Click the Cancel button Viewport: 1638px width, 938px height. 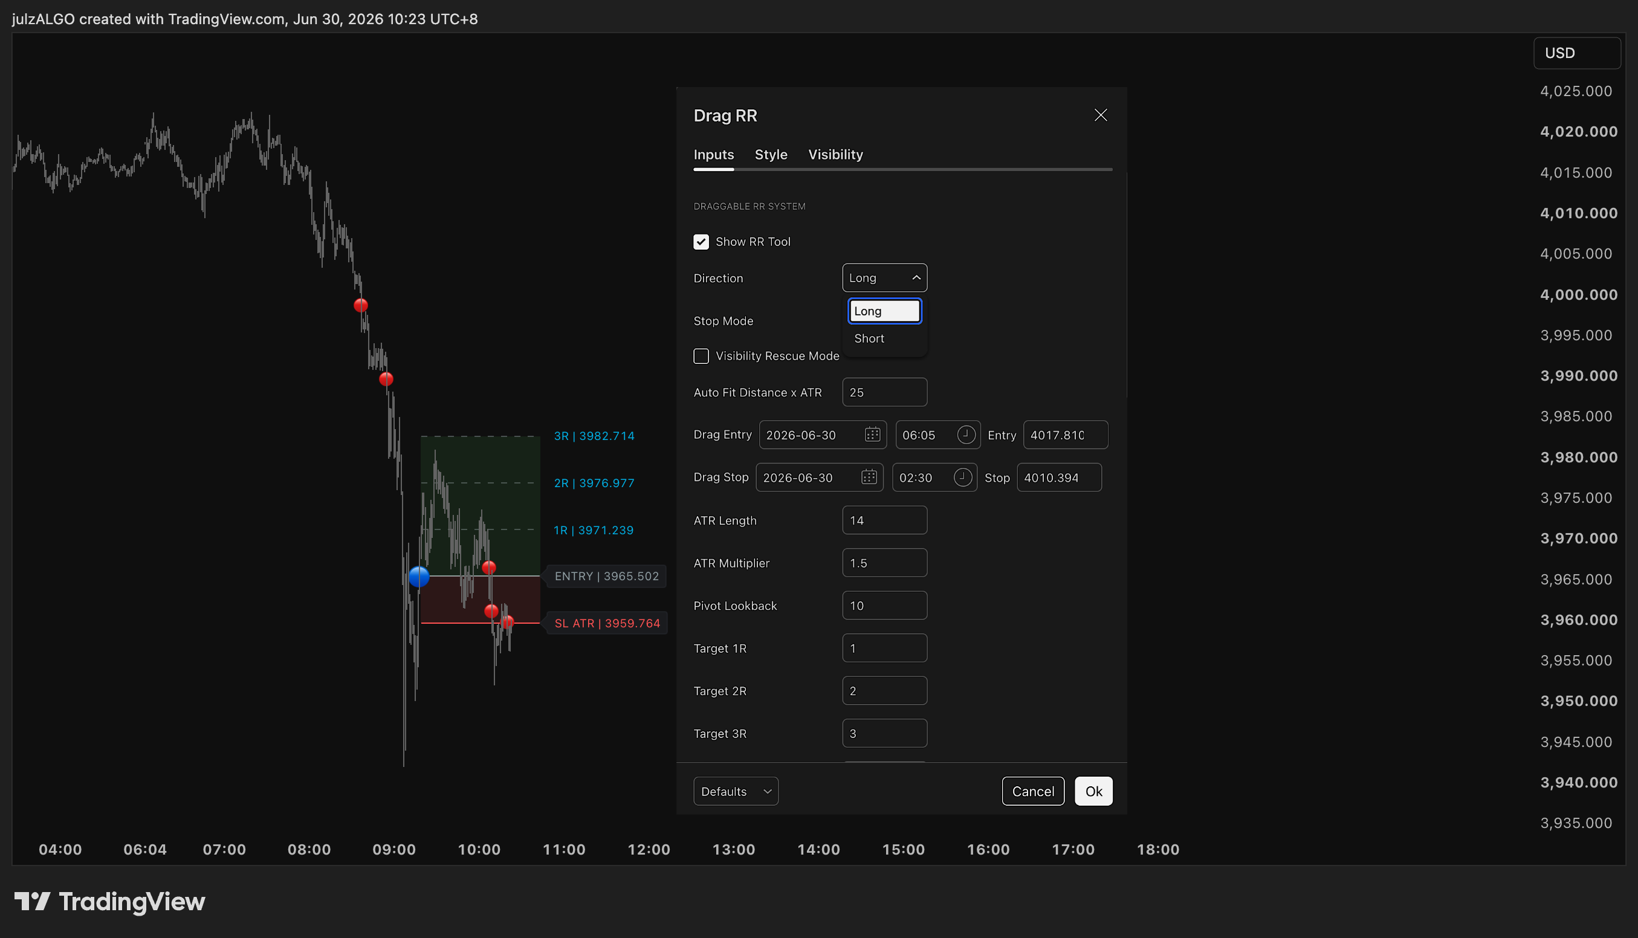(x=1032, y=791)
